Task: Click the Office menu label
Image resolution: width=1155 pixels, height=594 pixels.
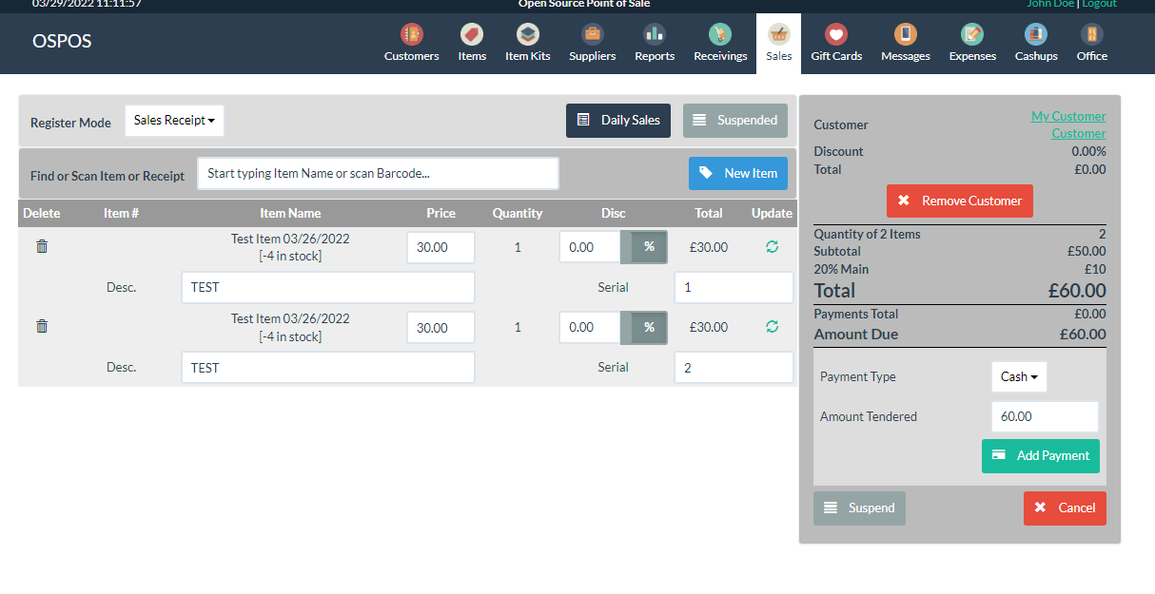Action: pos(1092,56)
